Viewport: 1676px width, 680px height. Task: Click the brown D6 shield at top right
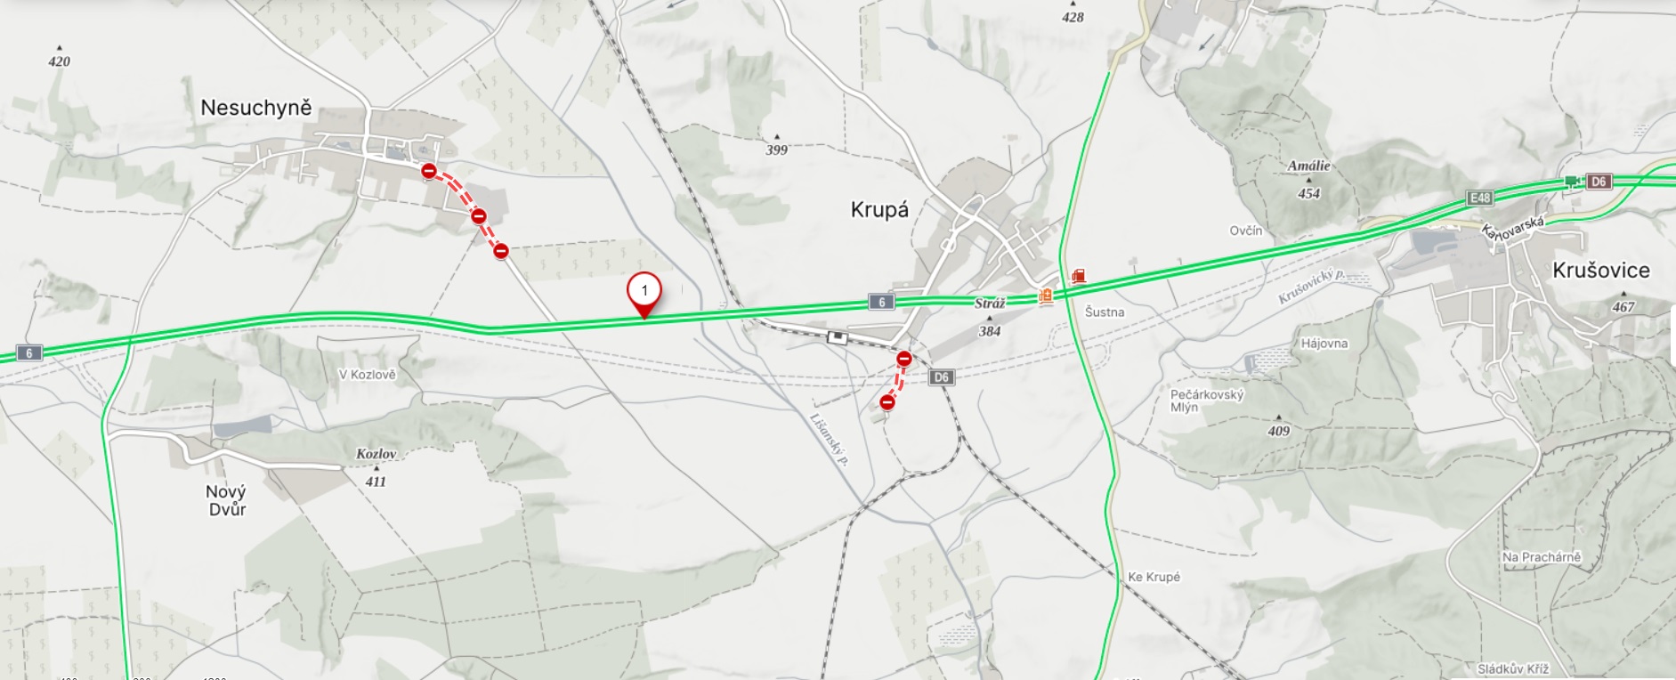tap(1599, 182)
